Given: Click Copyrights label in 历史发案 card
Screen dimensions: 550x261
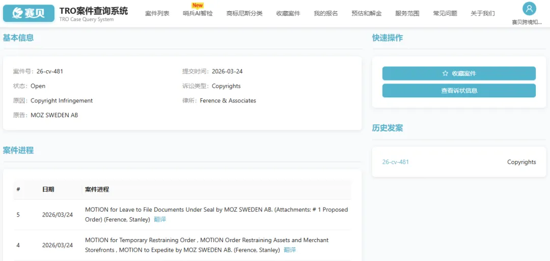Looking at the screenshot, I should pos(521,162).
